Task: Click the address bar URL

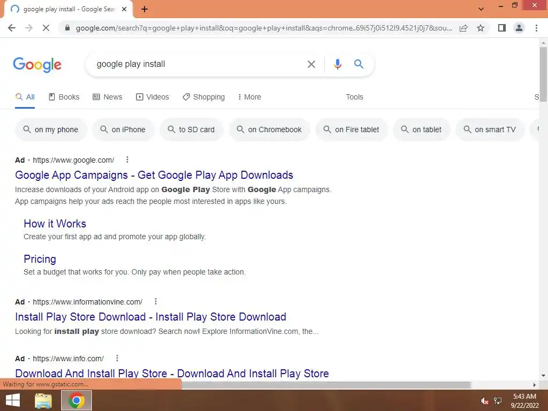Action: [x=264, y=28]
